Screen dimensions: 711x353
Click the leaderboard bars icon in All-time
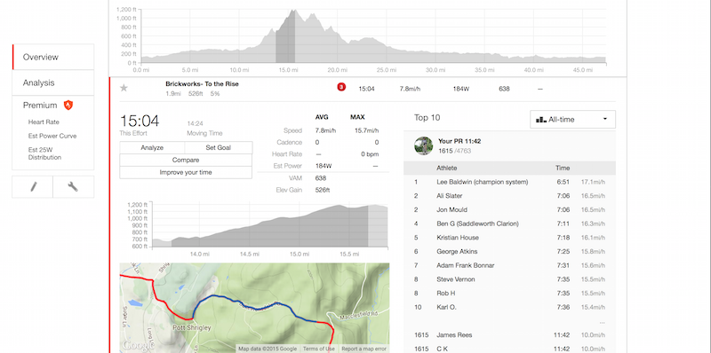point(541,120)
